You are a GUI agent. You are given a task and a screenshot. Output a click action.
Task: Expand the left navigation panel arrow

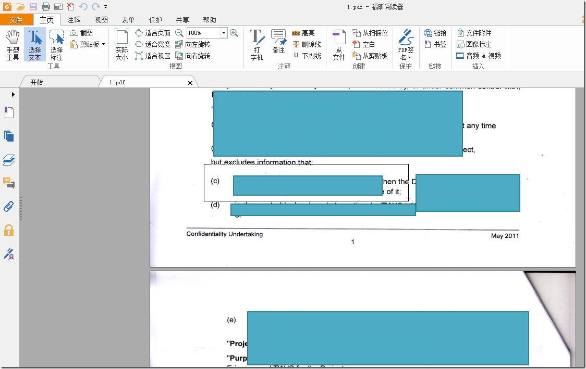pos(13,94)
